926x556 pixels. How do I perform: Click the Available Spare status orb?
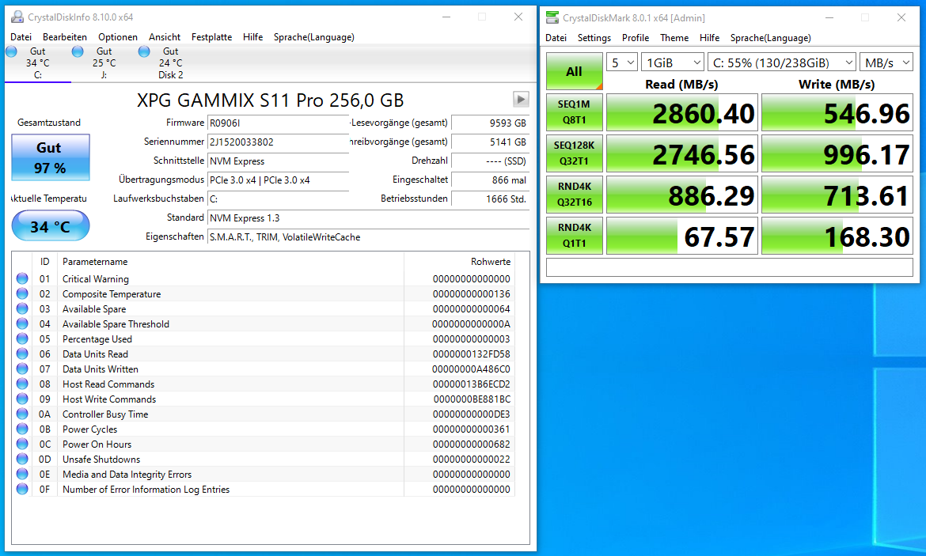[22, 308]
